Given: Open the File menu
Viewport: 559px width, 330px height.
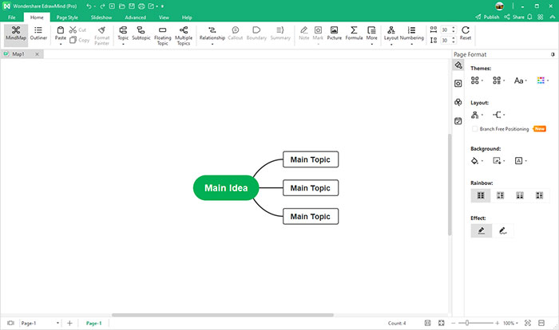Looking at the screenshot, I should tap(12, 17).
